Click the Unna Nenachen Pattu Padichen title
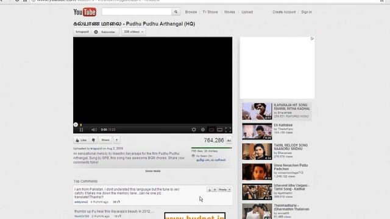Viewport: 390px width, 219px height. pyautogui.click(x=291, y=167)
